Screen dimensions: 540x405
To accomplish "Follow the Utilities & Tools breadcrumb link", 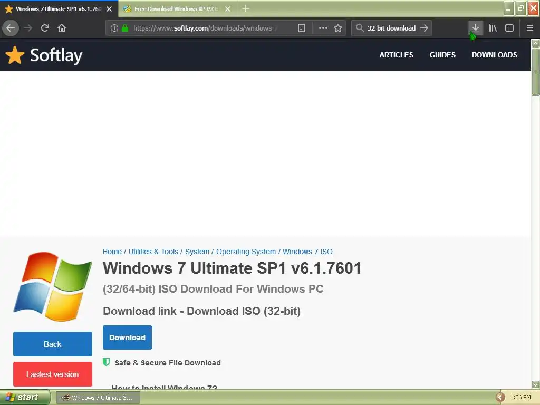I will point(153,252).
